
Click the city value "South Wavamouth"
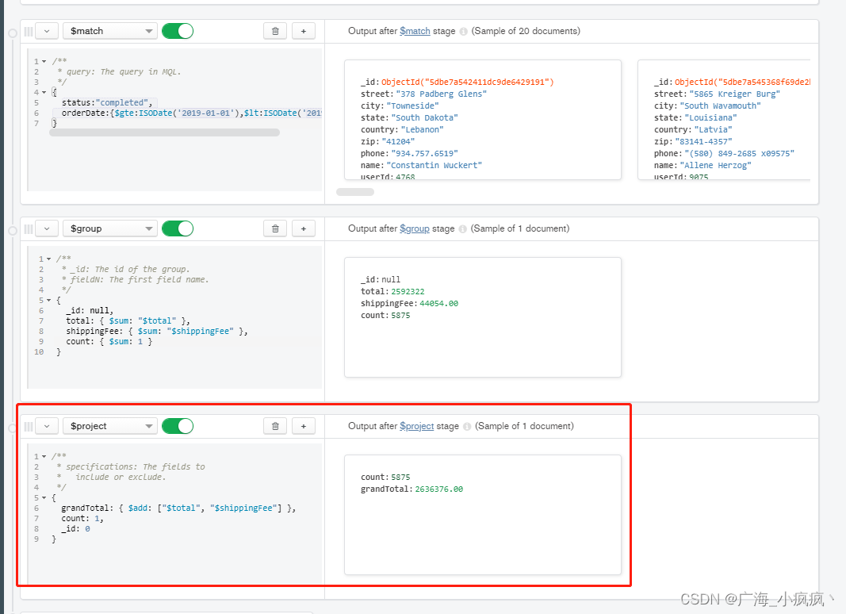coord(720,106)
